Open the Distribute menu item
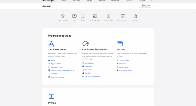Screen dimensions: 196x106 click(x=115, y=1)
